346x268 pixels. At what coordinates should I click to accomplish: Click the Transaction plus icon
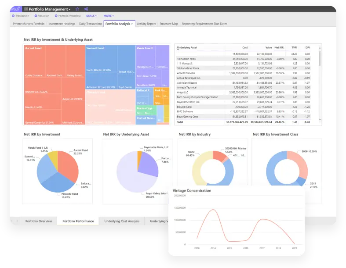click(x=14, y=16)
